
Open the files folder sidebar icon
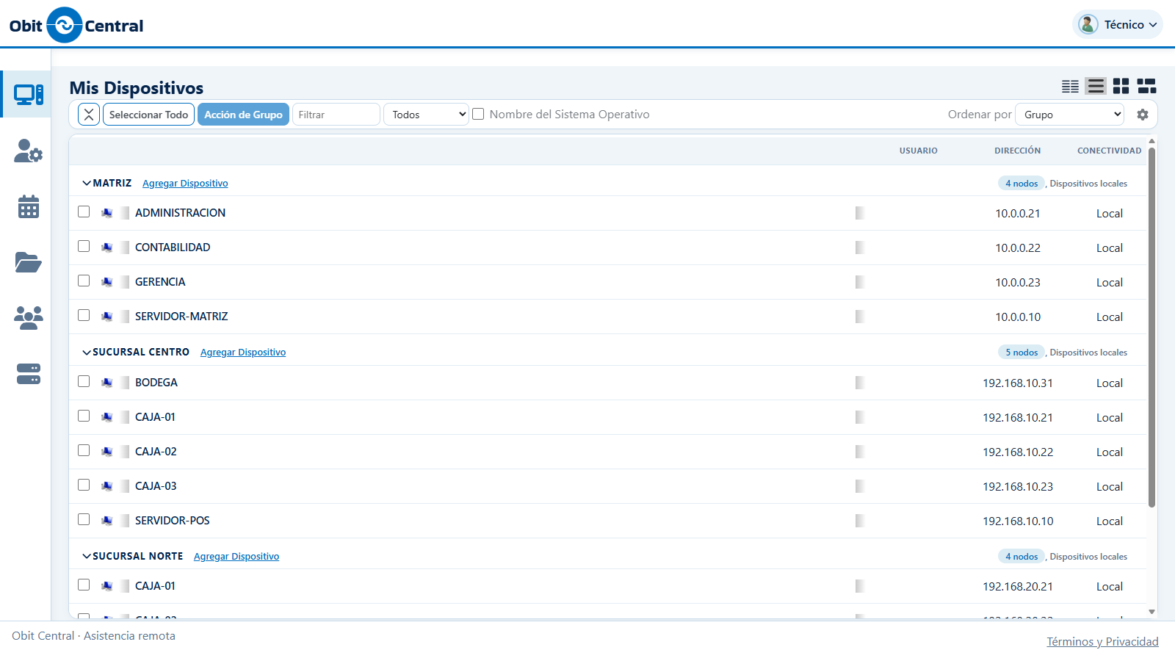click(x=29, y=262)
